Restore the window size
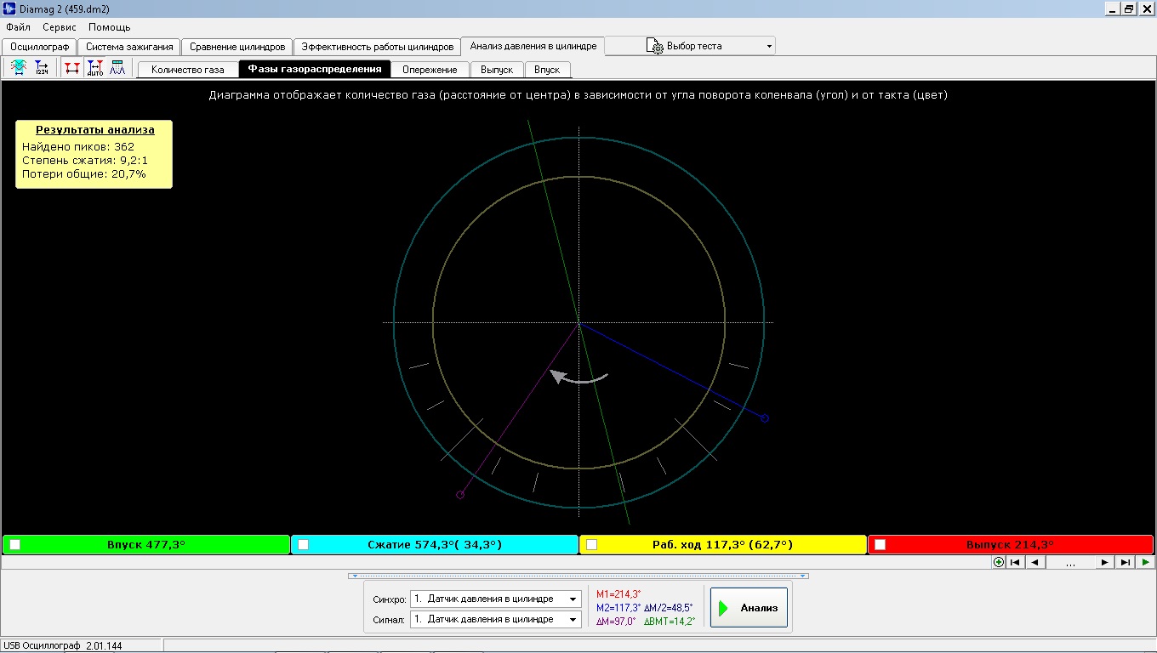The height and width of the screenshot is (653, 1157). click(x=1128, y=9)
